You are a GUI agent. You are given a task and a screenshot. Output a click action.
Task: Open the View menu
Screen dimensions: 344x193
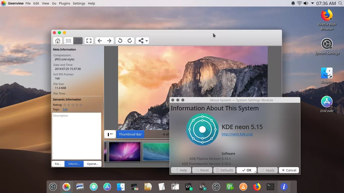tap(46, 3)
